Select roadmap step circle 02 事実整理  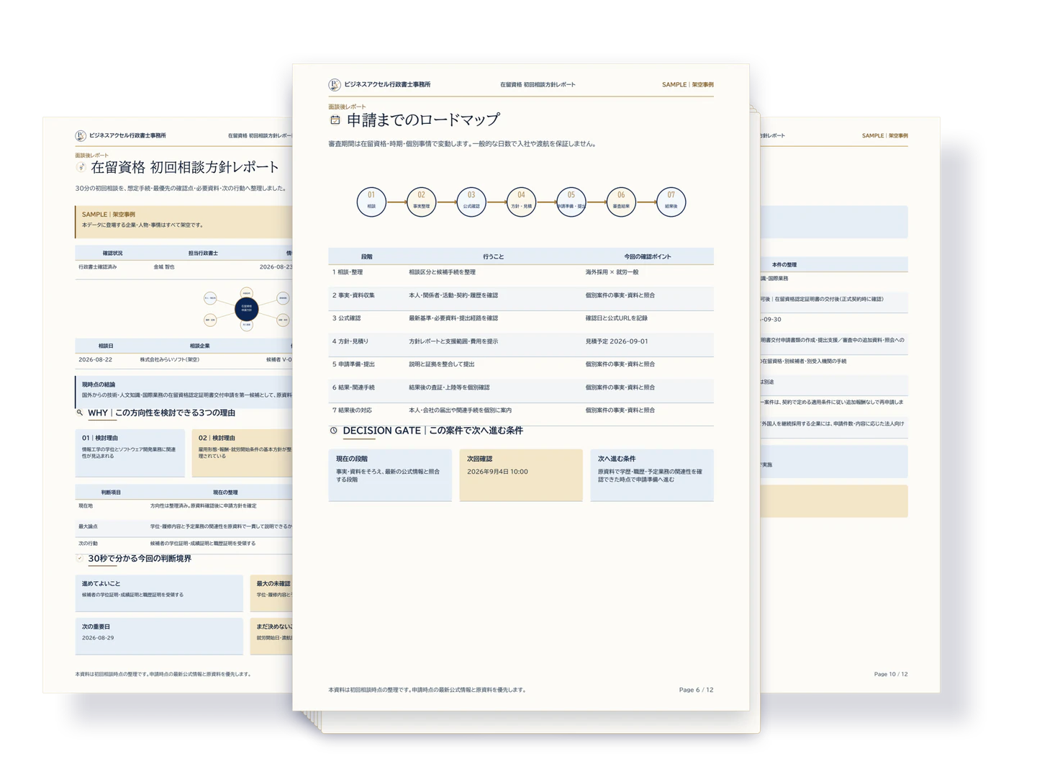pyautogui.click(x=421, y=202)
